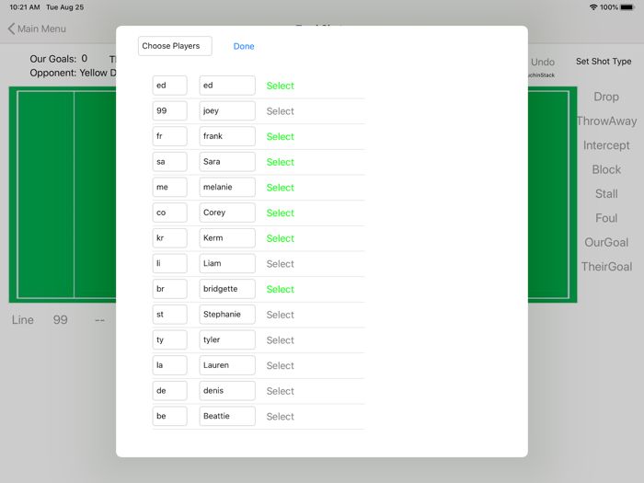Toggle Select for player frank
Viewport: 644px width, 483px height.
[280, 137]
